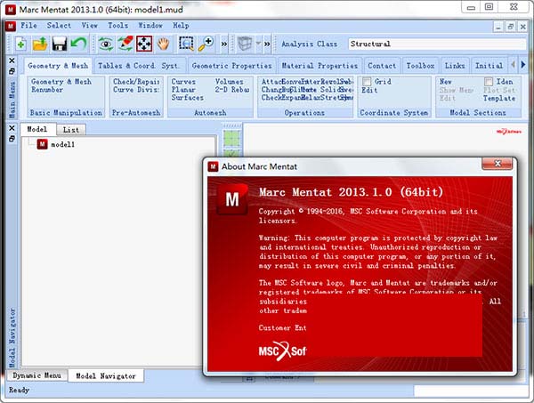Undock the Model Navigator panel
534x403 pixels.
pyautogui.click(x=12, y=139)
